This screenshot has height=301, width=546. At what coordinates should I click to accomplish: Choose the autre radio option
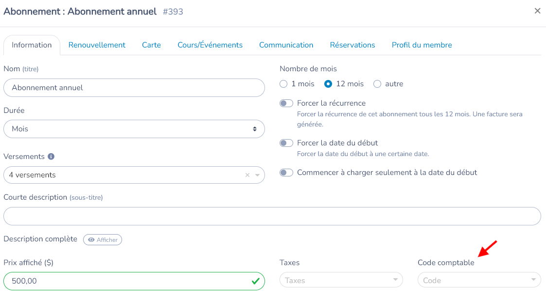click(x=377, y=84)
